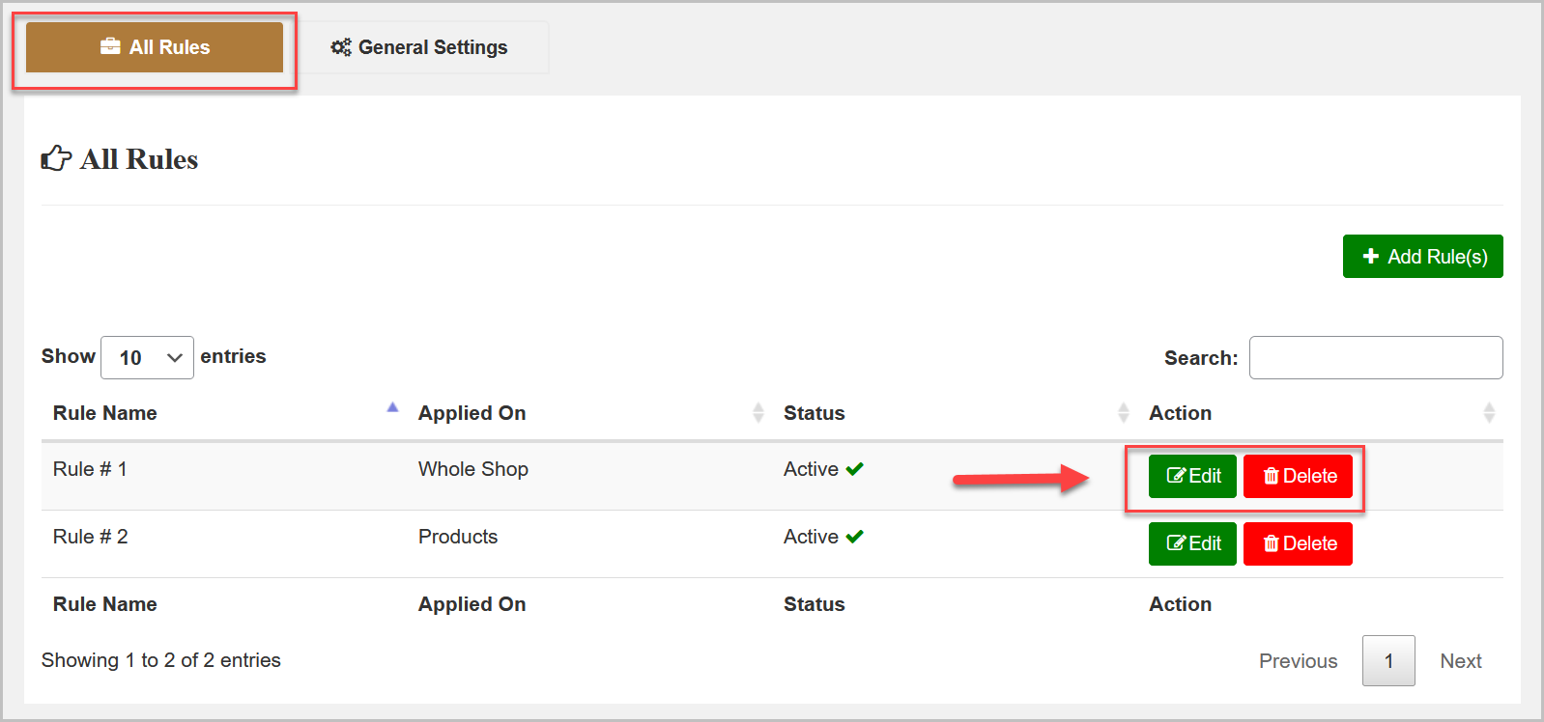Click the trash icon for Rule # 1
This screenshot has width=1544, height=722.
(1271, 476)
